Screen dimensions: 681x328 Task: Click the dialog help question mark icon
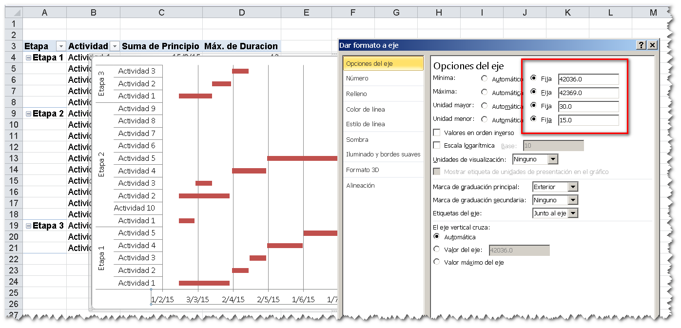[641, 45]
